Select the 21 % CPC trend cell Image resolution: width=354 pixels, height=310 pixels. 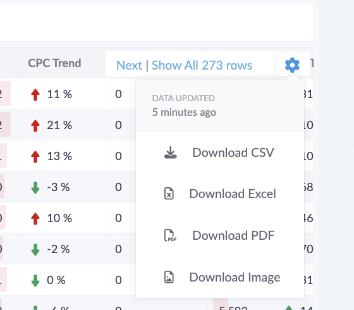(x=66, y=125)
